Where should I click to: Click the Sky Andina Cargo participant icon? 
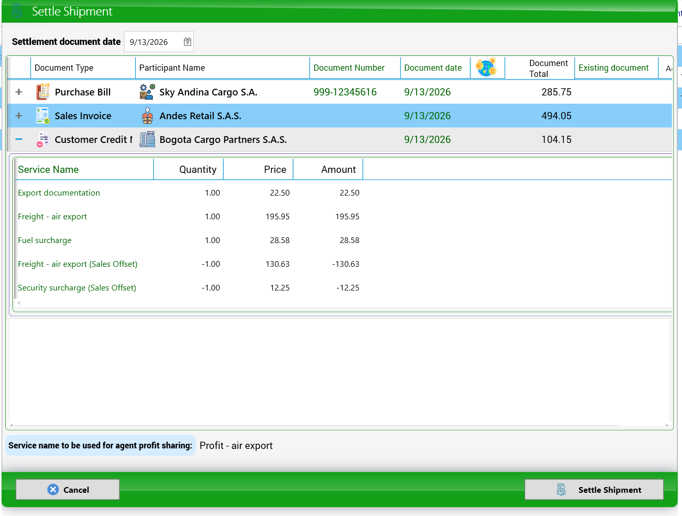point(147,92)
